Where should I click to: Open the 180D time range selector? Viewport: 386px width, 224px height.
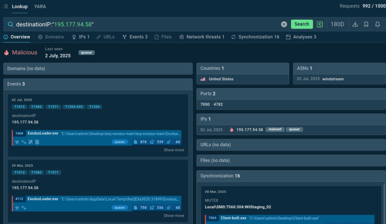pos(337,24)
